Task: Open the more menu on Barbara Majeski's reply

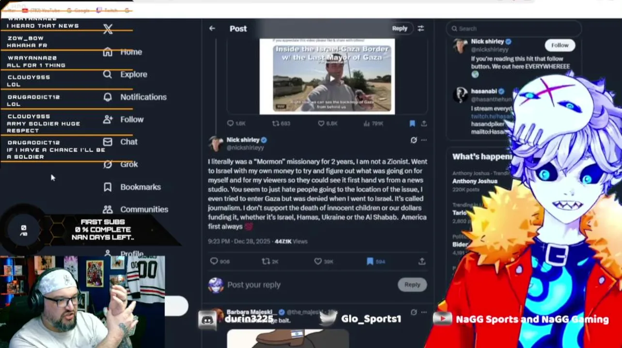Action: pyautogui.click(x=424, y=313)
